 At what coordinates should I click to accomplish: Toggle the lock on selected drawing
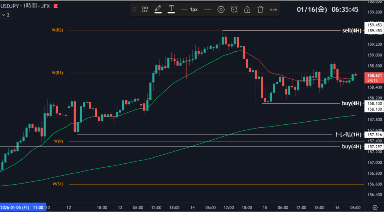247,9
